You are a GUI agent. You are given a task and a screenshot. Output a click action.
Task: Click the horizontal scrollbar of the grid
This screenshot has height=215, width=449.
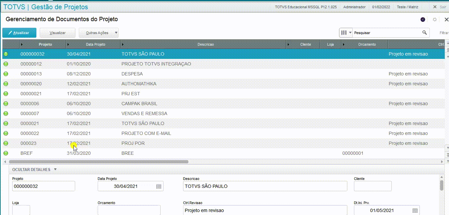click(99, 162)
